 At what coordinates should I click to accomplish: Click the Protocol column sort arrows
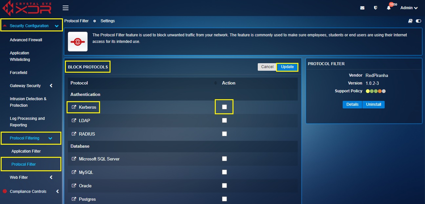[x=215, y=83]
